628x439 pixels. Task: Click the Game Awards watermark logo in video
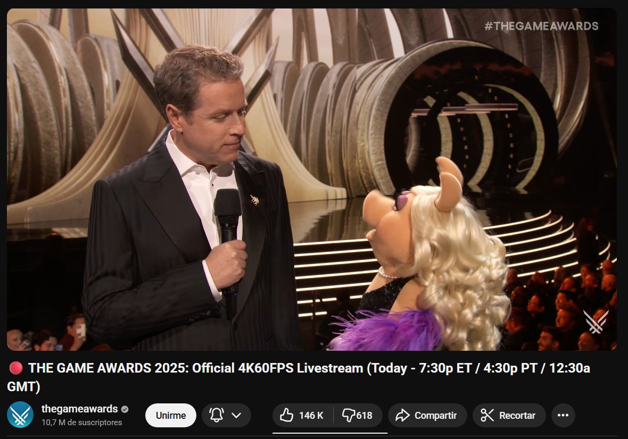596,322
